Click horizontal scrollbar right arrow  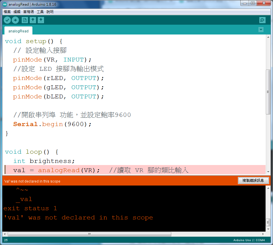coord(263,234)
